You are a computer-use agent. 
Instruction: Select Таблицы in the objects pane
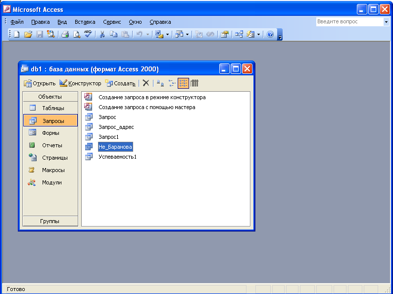tap(50, 108)
